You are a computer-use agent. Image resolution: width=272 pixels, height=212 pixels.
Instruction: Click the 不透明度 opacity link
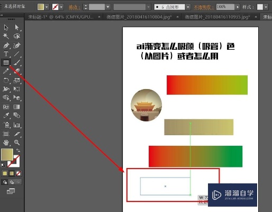tap(204, 7)
